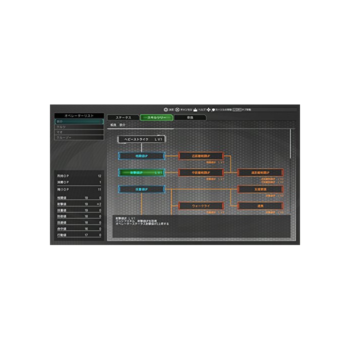
Task: Pick the 遠距離戦闘UP skill node
Action: coord(260,172)
